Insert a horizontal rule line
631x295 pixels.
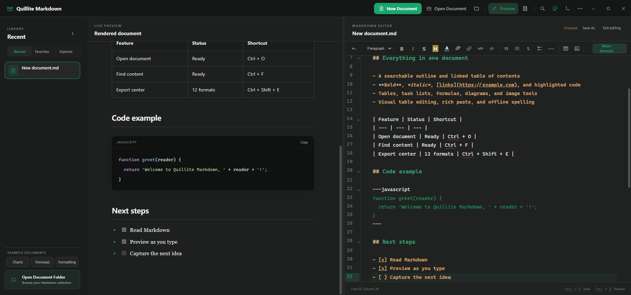pyautogui.click(x=551, y=49)
